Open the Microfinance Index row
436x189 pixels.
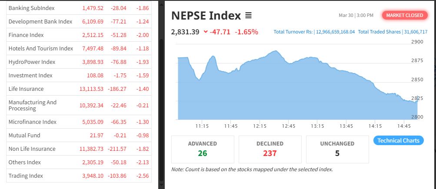click(x=33, y=122)
